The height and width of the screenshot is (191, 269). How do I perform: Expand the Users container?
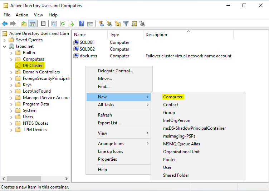(11, 117)
